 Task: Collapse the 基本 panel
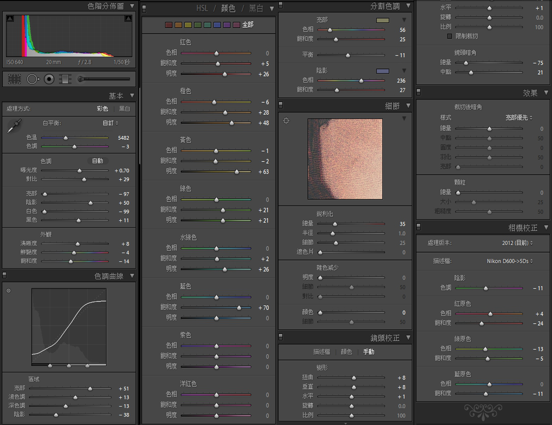click(132, 95)
